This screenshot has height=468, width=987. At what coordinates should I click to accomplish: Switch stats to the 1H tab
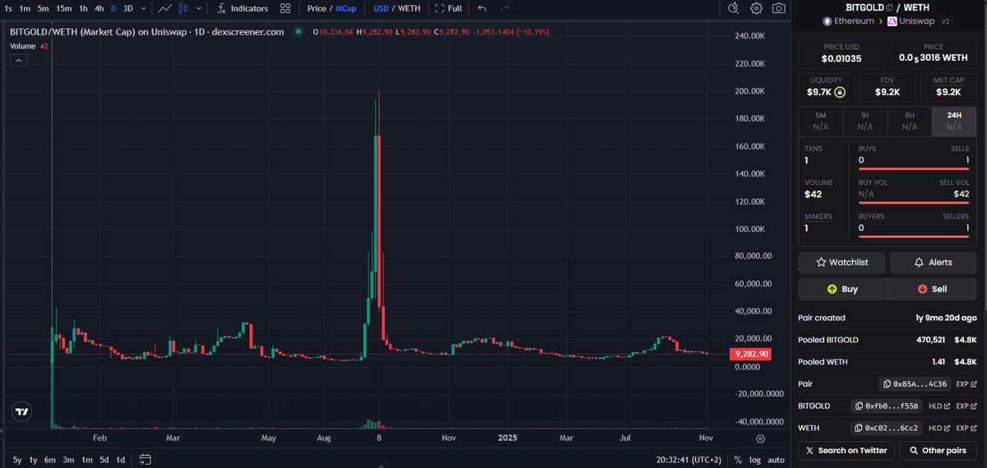[x=865, y=122]
